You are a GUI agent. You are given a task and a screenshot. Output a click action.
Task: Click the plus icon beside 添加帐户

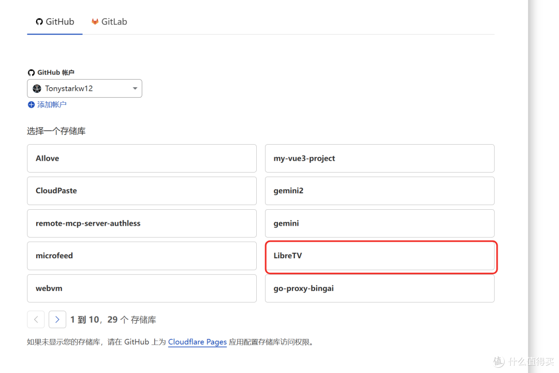coord(31,105)
